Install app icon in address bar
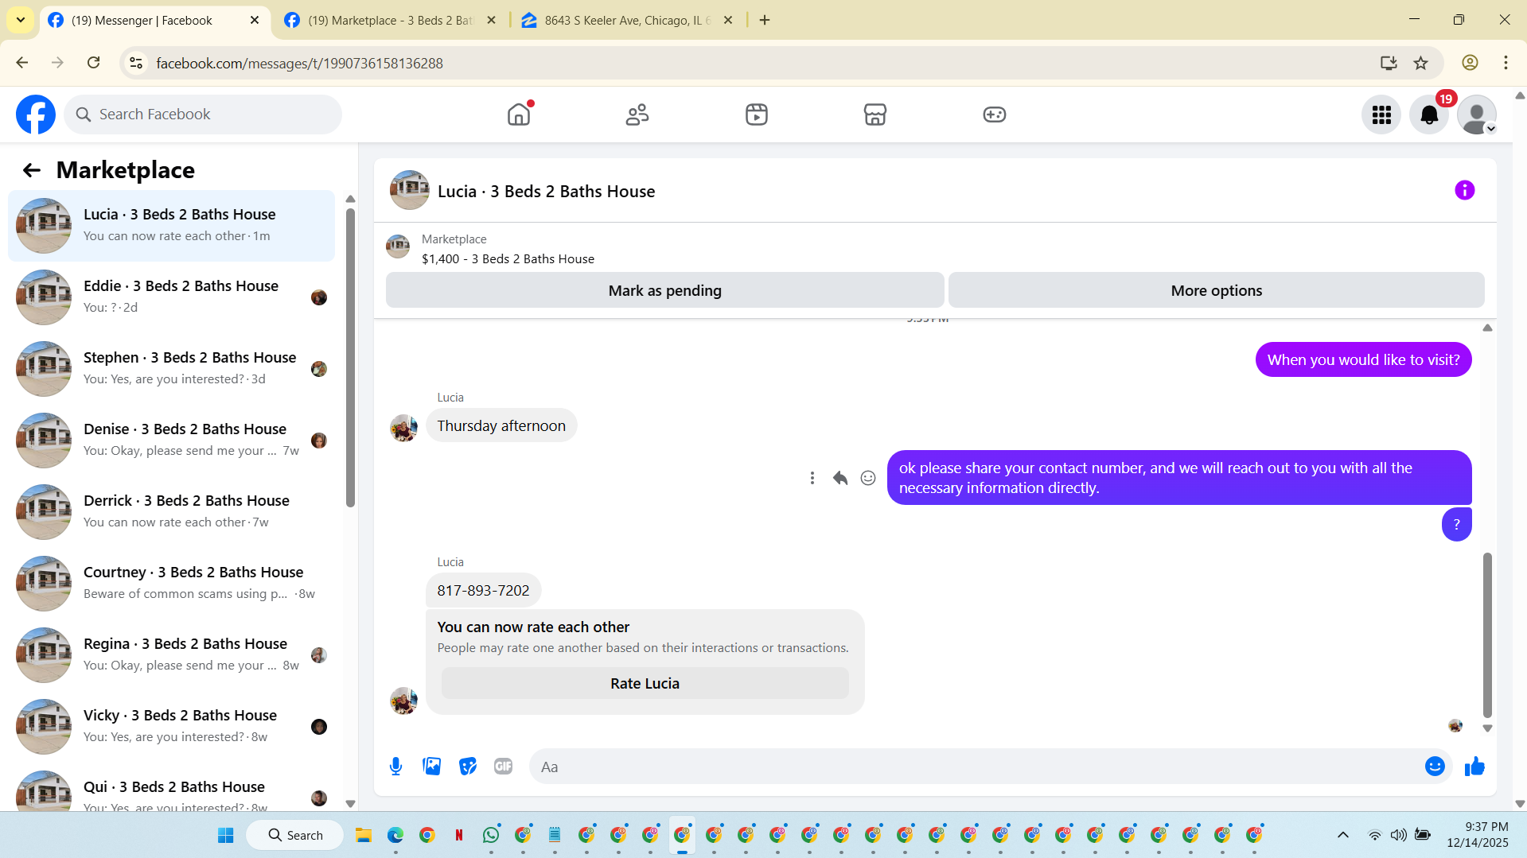Image resolution: width=1527 pixels, height=858 pixels. tap(1389, 63)
